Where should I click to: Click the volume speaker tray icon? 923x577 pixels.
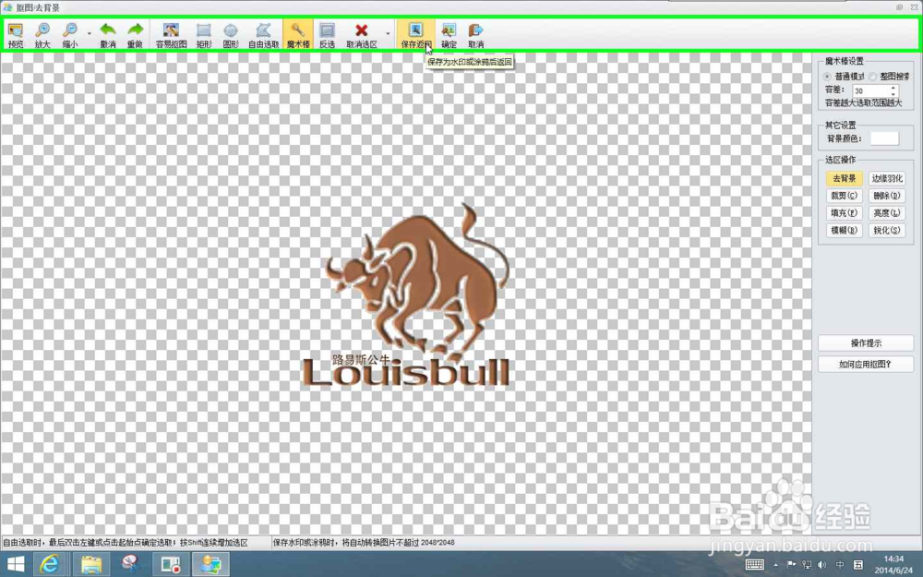(821, 565)
